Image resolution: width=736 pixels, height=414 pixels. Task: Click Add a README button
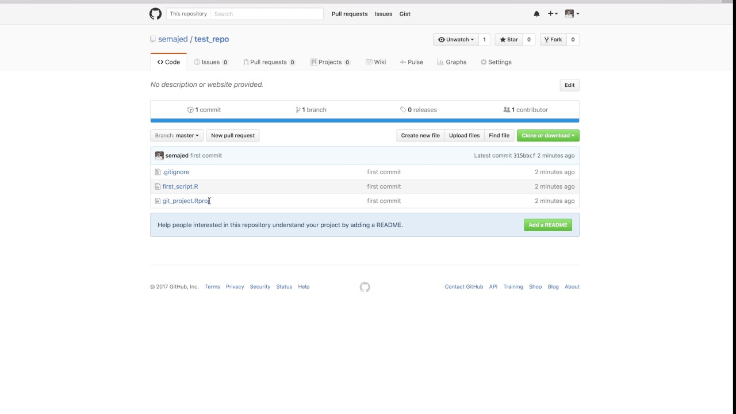pos(548,225)
